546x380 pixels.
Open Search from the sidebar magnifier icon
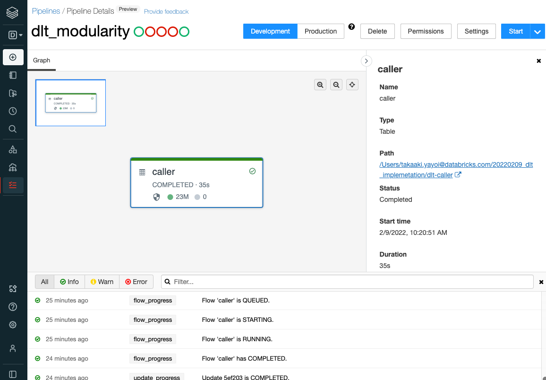[x=13, y=129]
